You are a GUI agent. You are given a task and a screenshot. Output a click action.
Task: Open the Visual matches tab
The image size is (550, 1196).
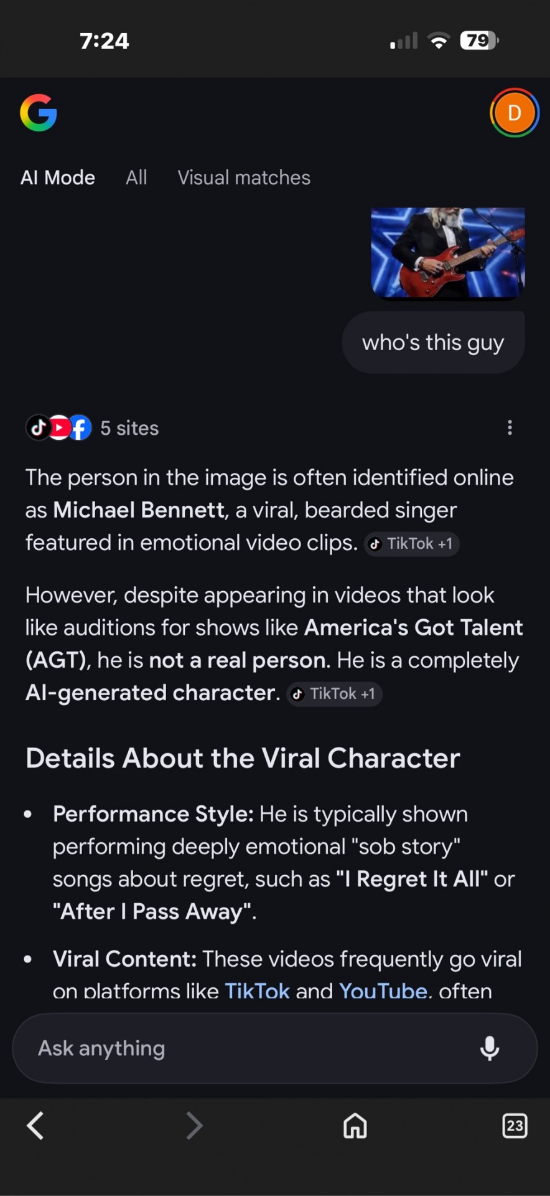click(x=244, y=178)
